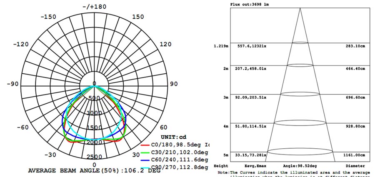Click the red C0/180 legend line
The image size is (375, 177).
coord(145,145)
